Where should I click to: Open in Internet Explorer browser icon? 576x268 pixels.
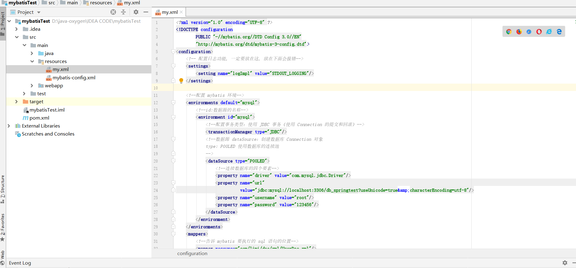point(549,32)
